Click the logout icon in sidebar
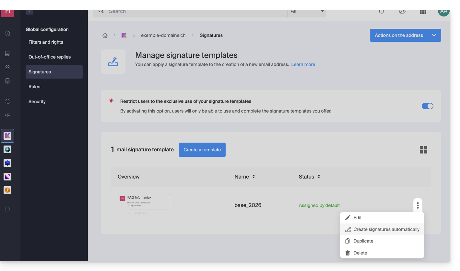The width and height of the screenshot is (460, 271). pyautogui.click(x=7, y=209)
